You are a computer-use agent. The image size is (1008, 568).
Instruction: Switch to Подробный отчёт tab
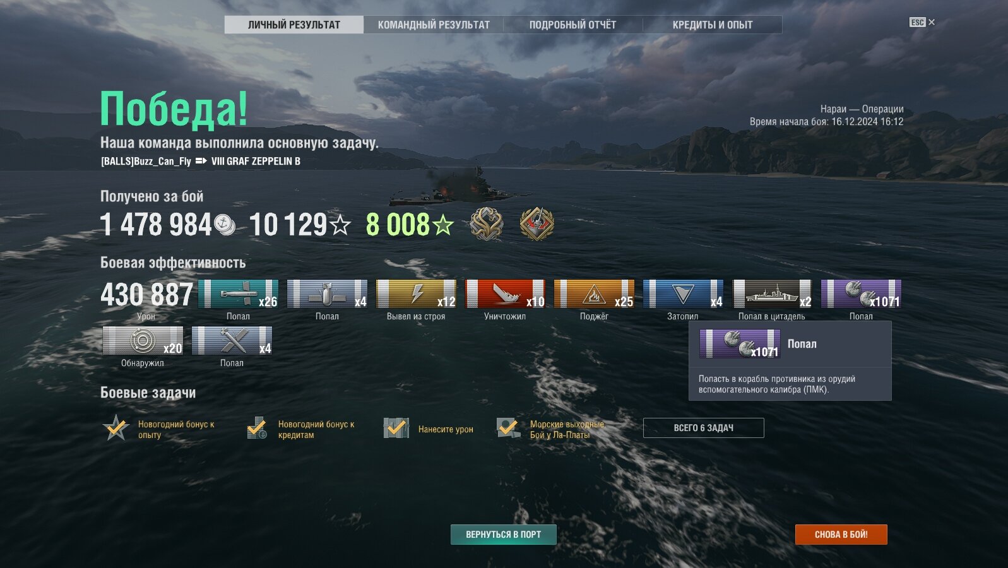572,25
